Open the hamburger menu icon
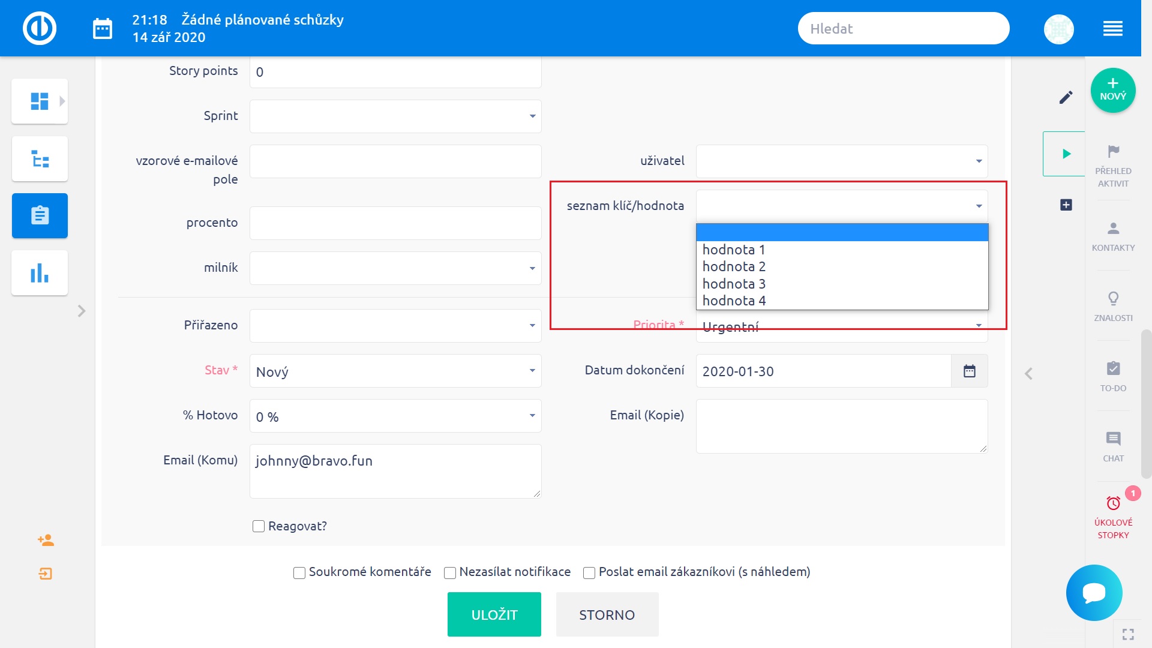Screen dimensions: 1152x648 1112,28
